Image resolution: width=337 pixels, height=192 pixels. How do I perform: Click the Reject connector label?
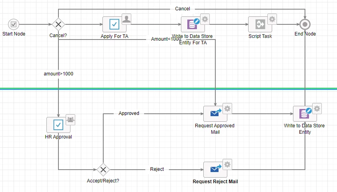point(157,169)
